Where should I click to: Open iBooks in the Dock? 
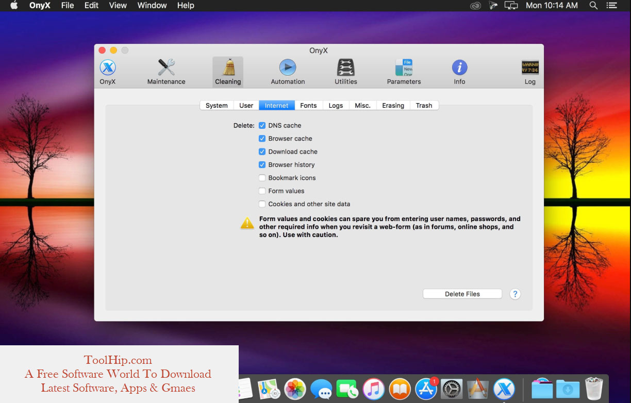tap(400, 389)
